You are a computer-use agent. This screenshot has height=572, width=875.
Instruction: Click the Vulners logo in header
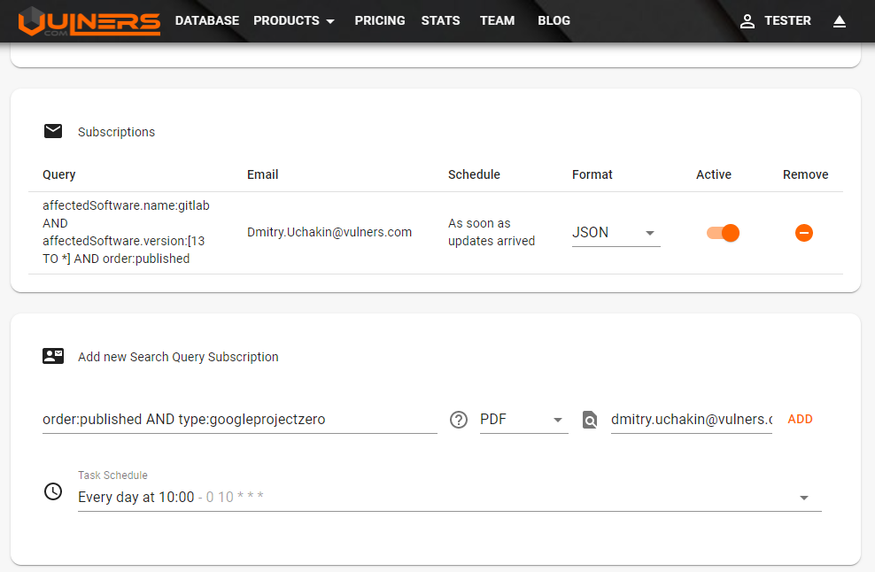pyautogui.click(x=89, y=21)
